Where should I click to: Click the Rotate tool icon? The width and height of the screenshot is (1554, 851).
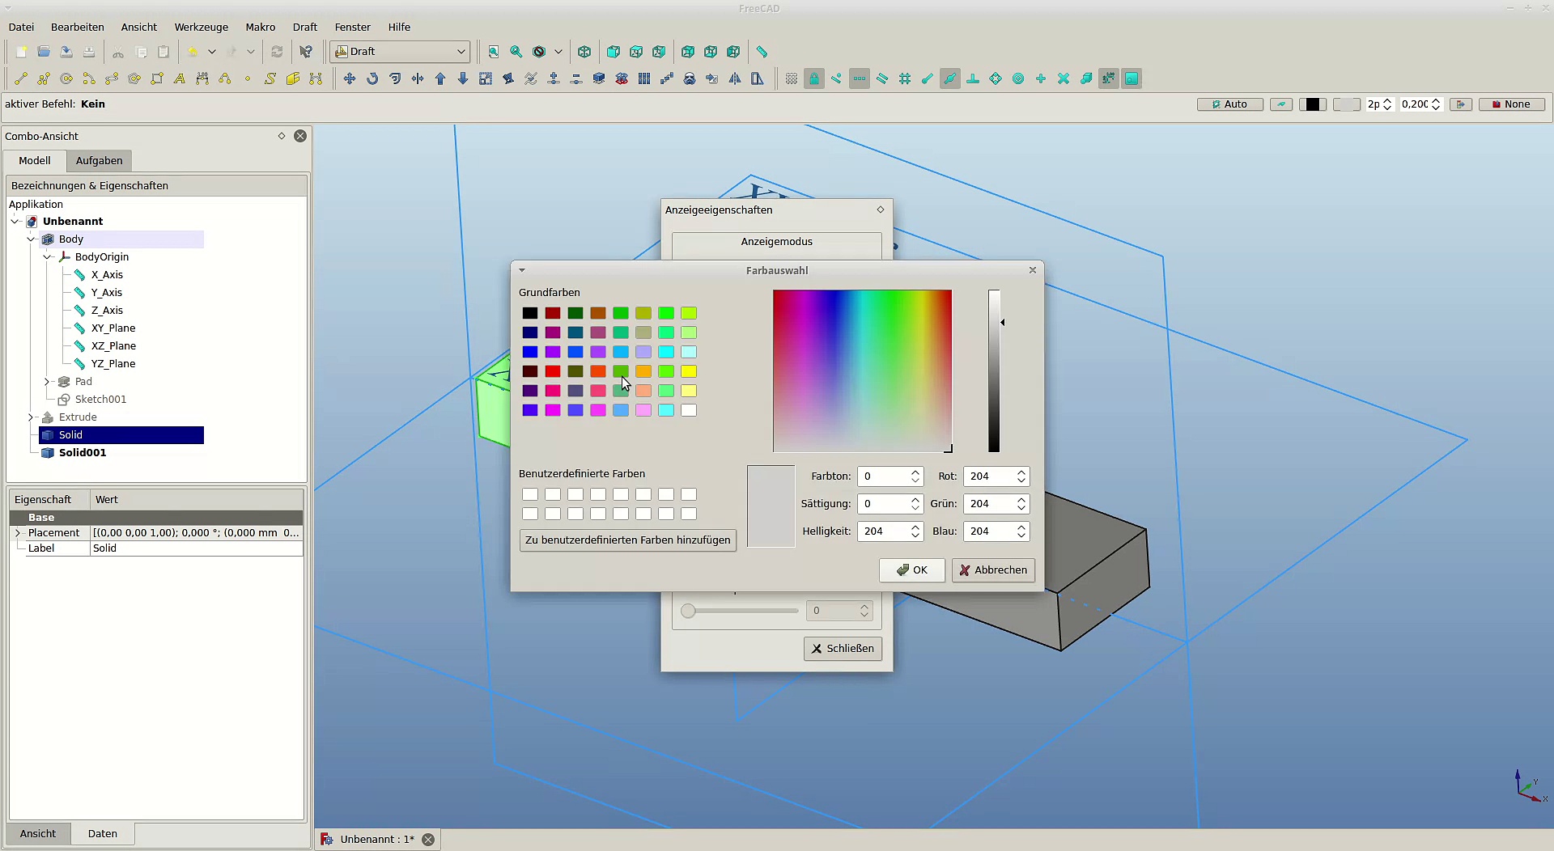372,78
